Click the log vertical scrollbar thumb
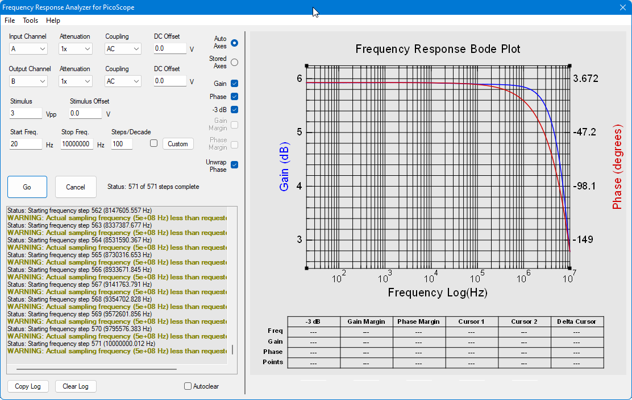 [232, 349]
